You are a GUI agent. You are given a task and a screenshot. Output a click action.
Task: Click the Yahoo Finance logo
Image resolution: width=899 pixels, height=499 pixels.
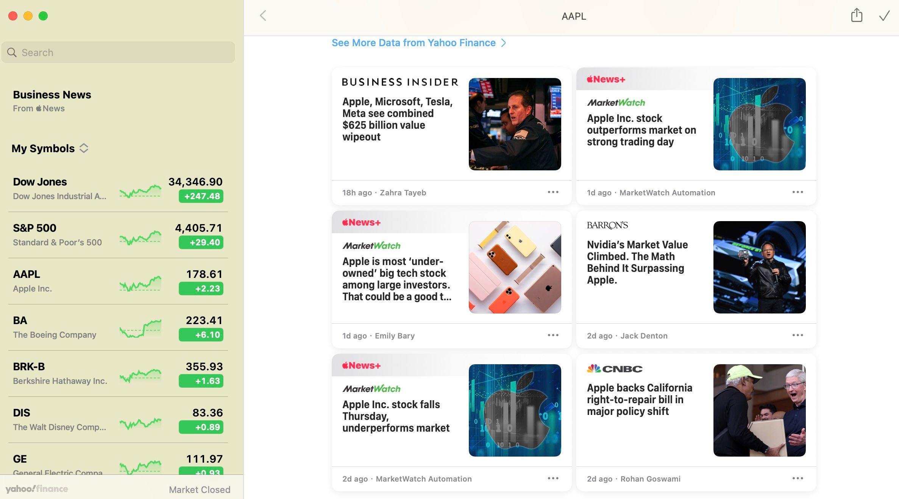tap(36, 489)
